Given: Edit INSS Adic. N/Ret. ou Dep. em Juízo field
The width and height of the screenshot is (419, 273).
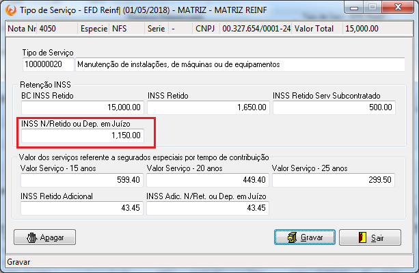Looking at the screenshot, I should (x=208, y=208).
